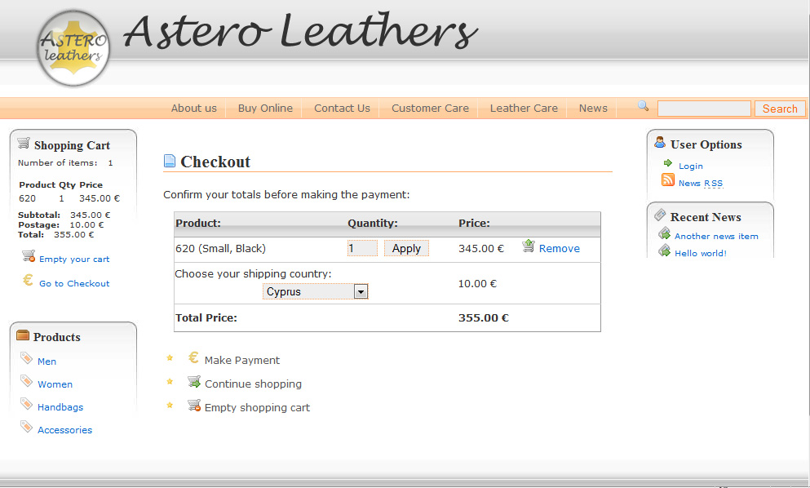Image resolution: width=810 pixels, height=488 pixels.
Task: Click the euro icon beside Go to Checkout
Action: click(28, 281)
